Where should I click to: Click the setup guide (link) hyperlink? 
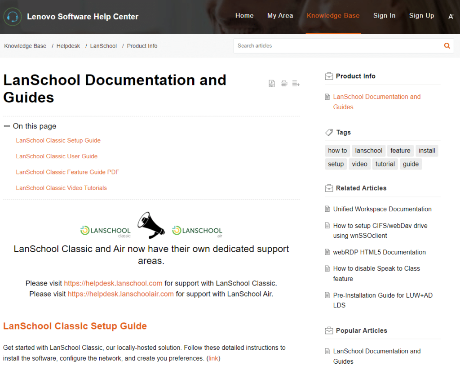pyautogui.click(x=213, y=358)
